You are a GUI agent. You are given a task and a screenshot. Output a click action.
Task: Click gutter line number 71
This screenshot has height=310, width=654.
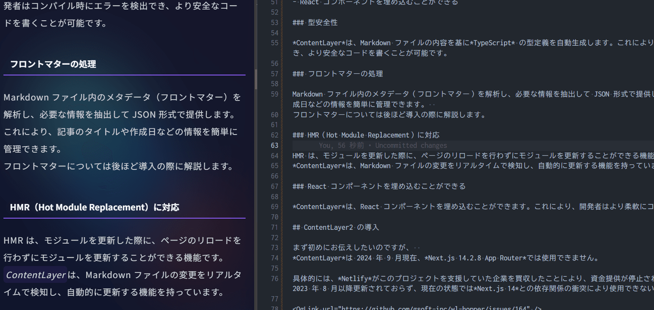pyautogui.click(x=274, y=228)
